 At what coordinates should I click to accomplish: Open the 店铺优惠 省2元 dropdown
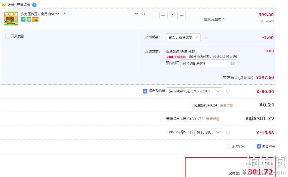[183, 37]
